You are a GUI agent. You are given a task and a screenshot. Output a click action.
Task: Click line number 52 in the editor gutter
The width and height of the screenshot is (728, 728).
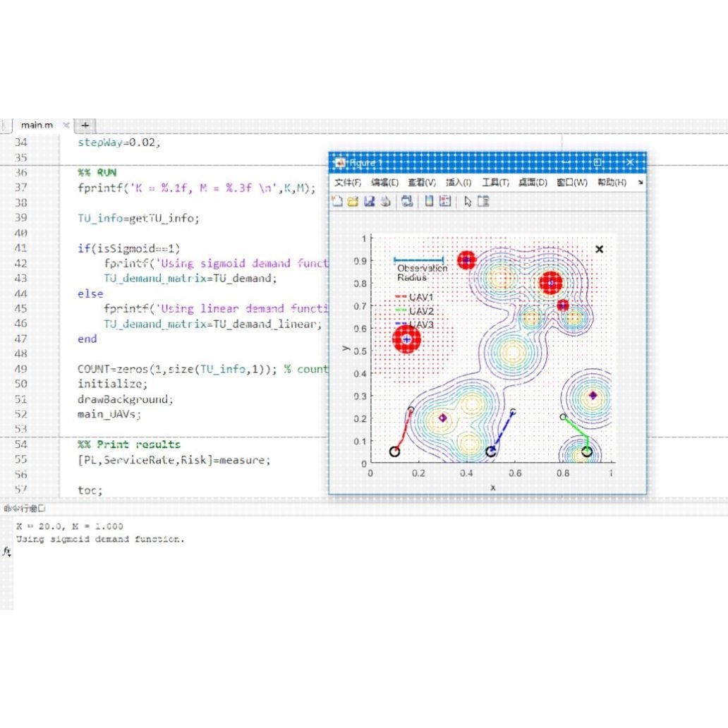[x=21, y=413]
